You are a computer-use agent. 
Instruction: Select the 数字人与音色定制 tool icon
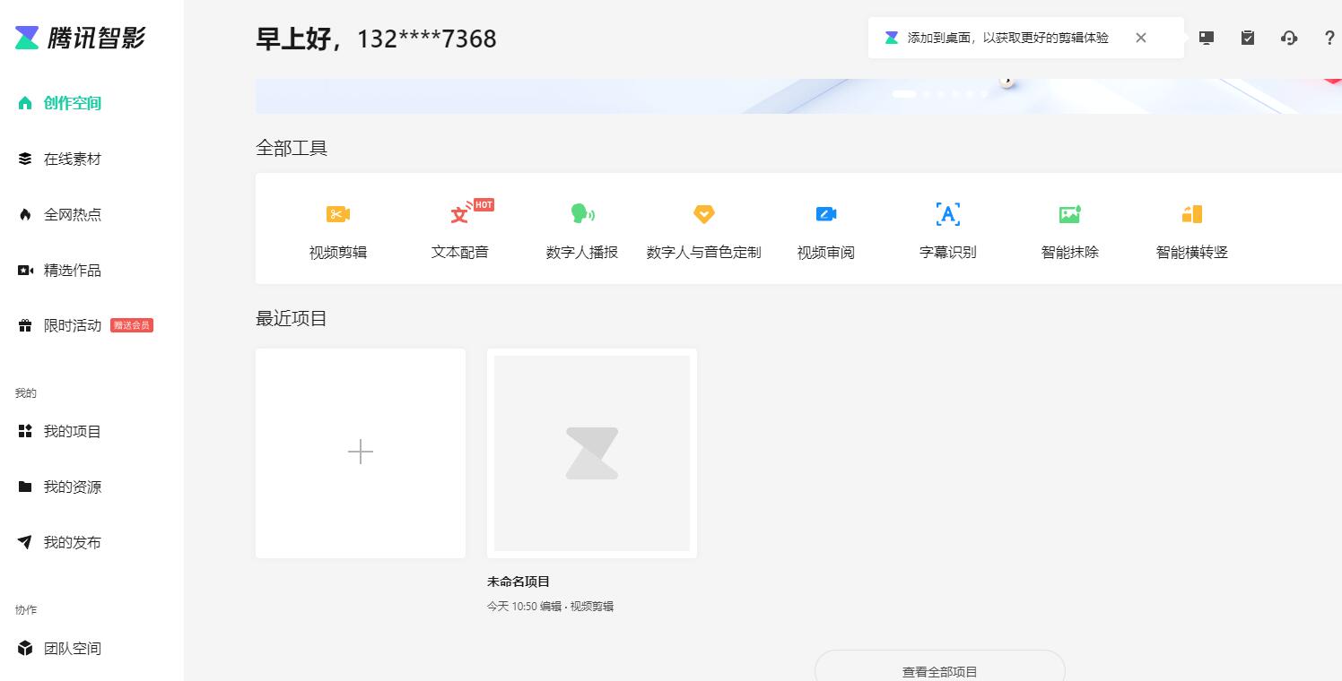pos(704,214)
